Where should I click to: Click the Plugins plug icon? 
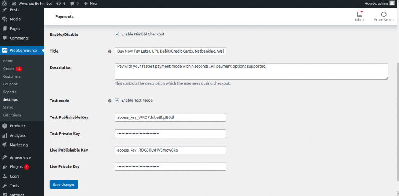click(5, 167)
